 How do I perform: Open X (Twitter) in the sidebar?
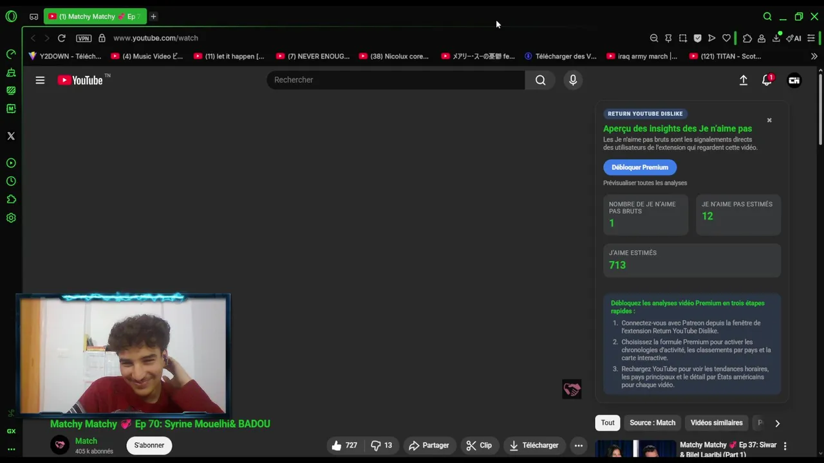tap(11, 136)
